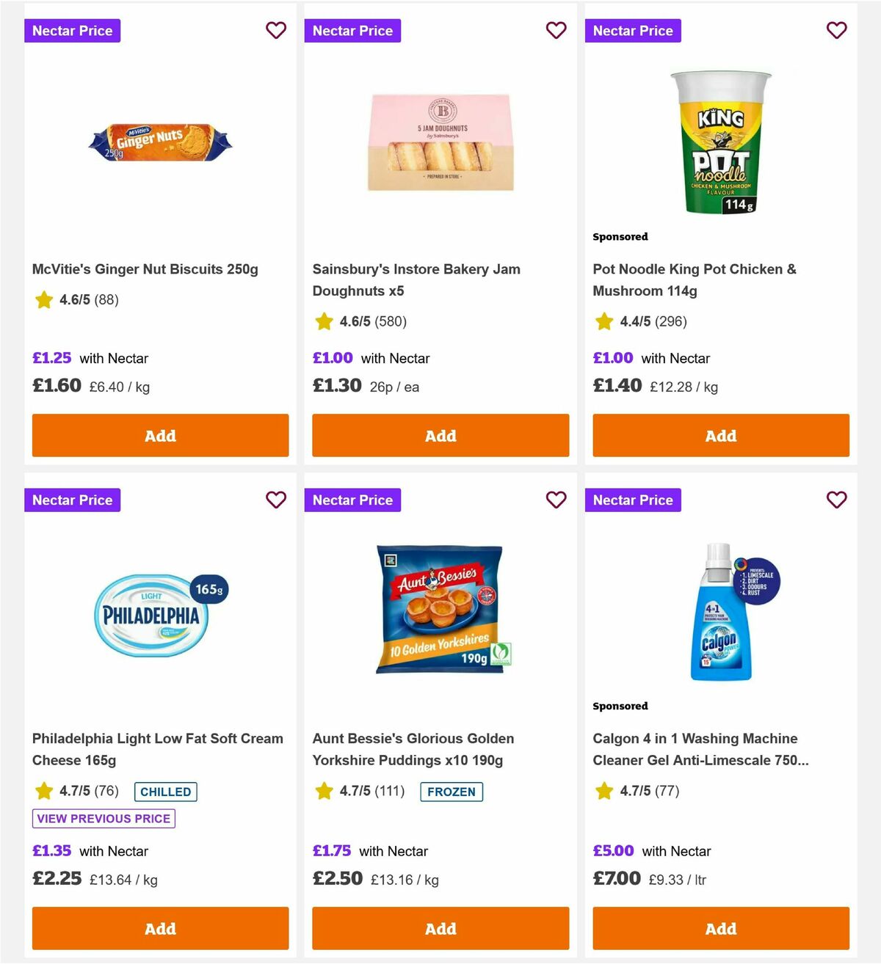Click the (296) reviews link on Pot Noodle
The height and width of the screenshot is (964, 881).
pyautogui.click(x=671, y=321)
